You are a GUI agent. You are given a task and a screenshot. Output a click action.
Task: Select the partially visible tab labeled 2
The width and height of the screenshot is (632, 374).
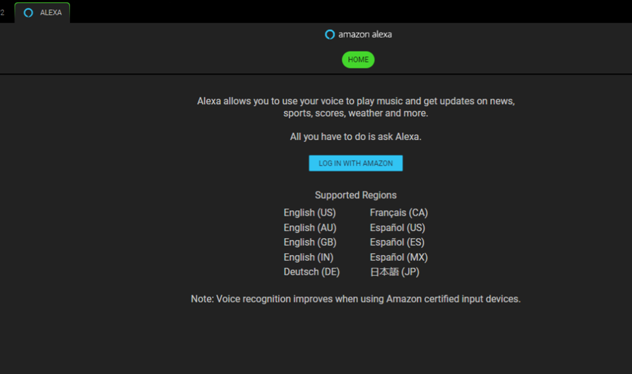[3, 13]
